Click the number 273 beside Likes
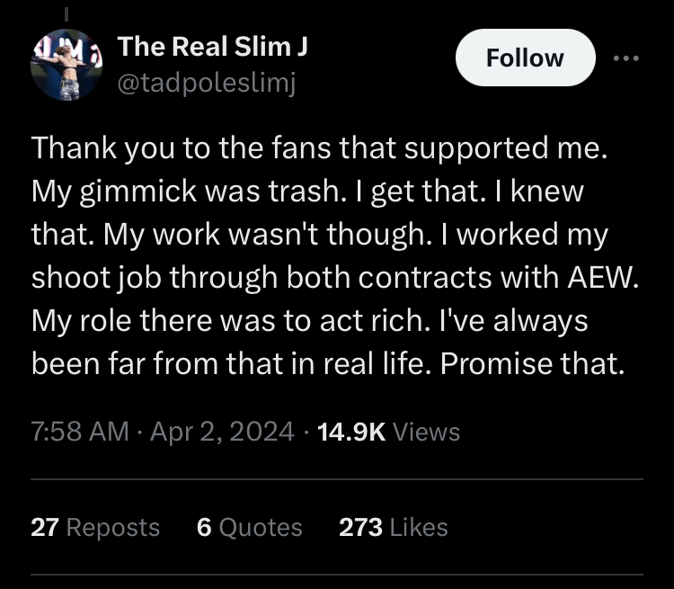The width and height of the screenshot is (674, 589). point(360,528)
